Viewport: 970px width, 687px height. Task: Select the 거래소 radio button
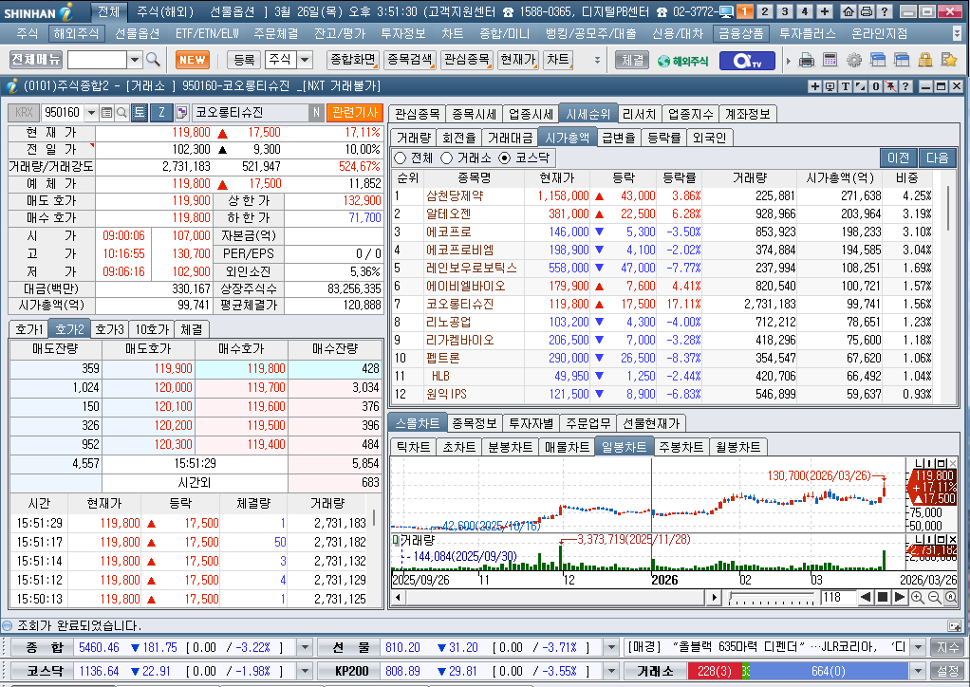pyautogui.click(x=447, y=158)
